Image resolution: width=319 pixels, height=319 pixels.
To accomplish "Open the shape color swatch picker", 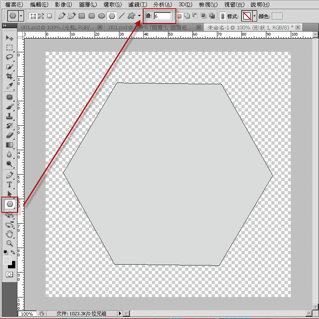I will click(277, 16).
